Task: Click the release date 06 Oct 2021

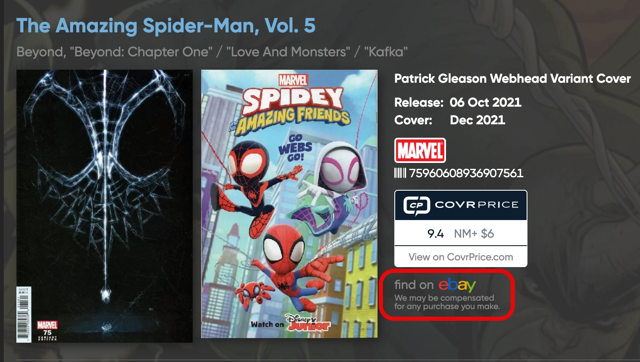Action: (x=485, y=102)
